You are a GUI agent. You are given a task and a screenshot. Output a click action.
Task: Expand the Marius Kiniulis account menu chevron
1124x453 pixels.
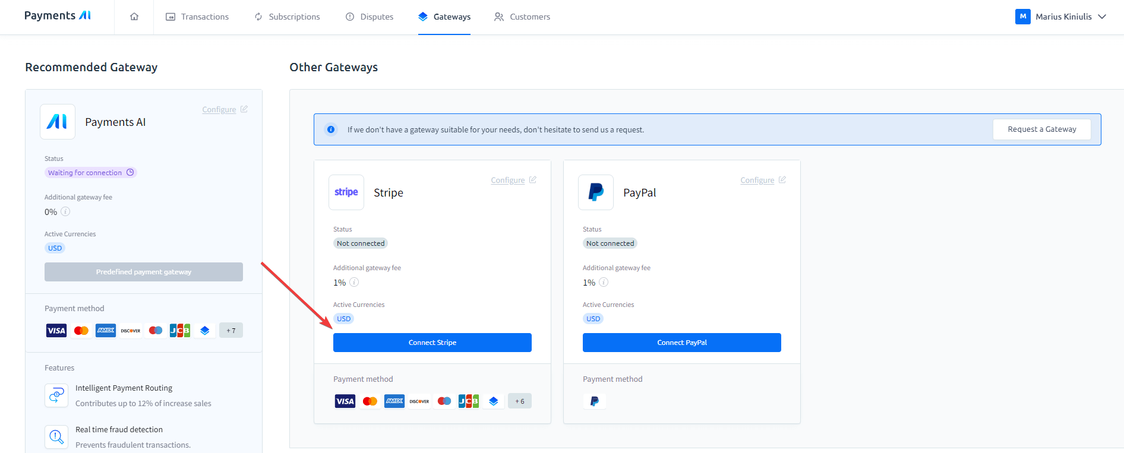coord(1102,17)
